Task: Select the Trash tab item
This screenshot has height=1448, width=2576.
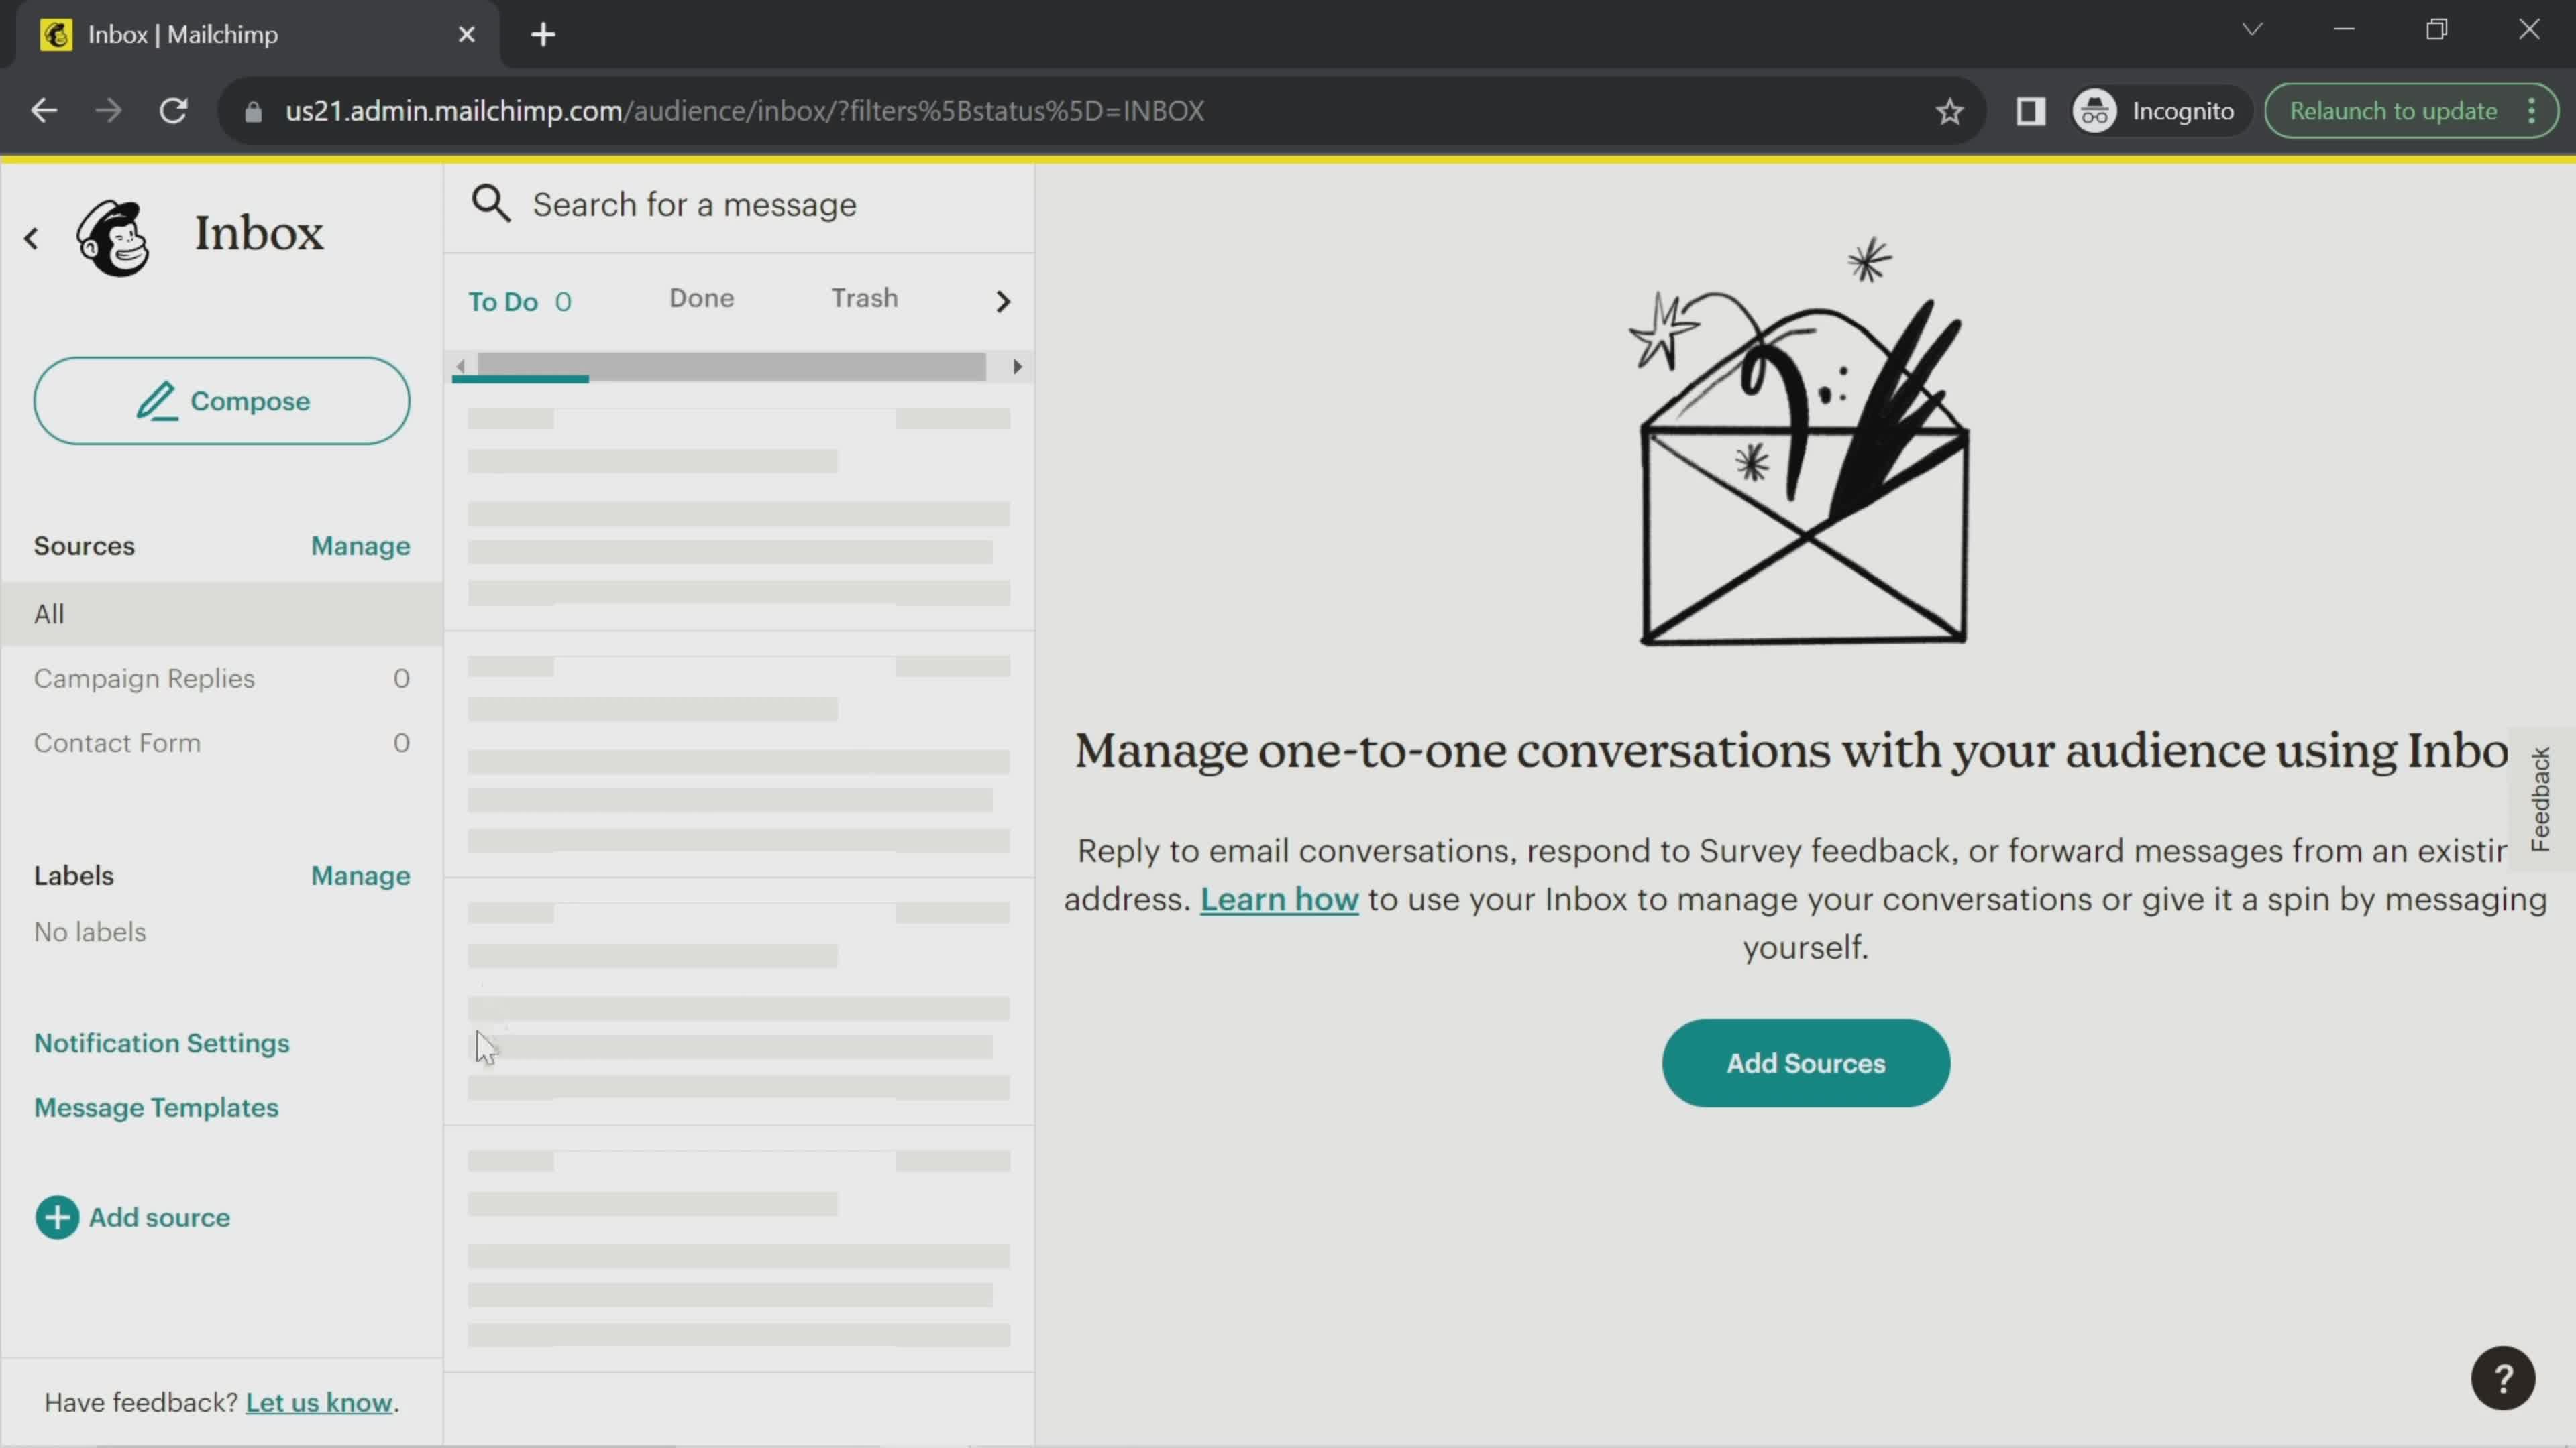Action: pyautogui.click(x=863, y=297)
